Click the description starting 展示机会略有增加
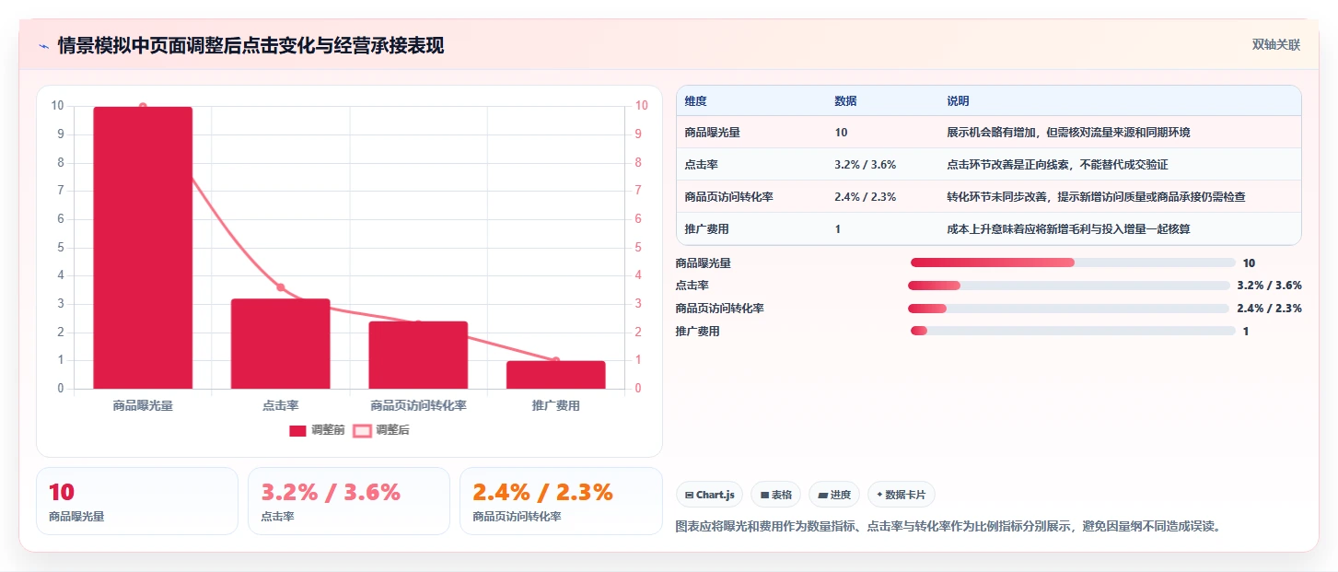1338x572 pixels. pyautogui.click(x=1068, y=133)
